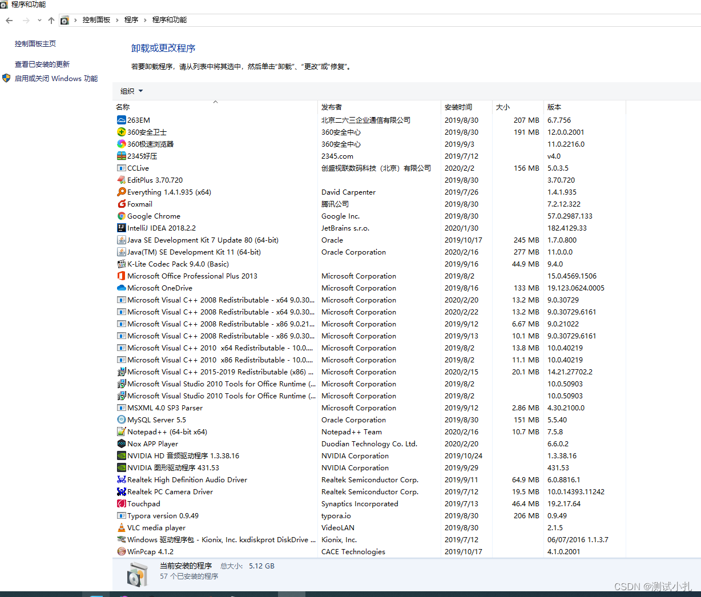Select the Microsoft OneDrive cloud icon
Image resolution: width=701 pixels, height=597 pixels.
[121, 288]
